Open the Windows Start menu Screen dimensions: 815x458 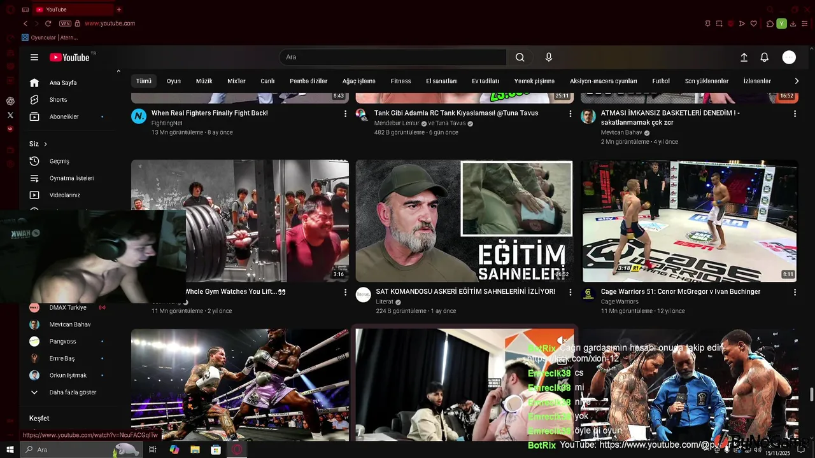click(10, 450)
